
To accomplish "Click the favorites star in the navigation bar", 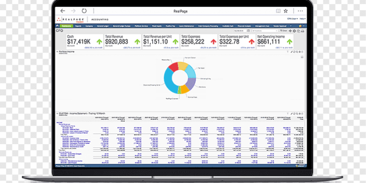I will [300, 26].
